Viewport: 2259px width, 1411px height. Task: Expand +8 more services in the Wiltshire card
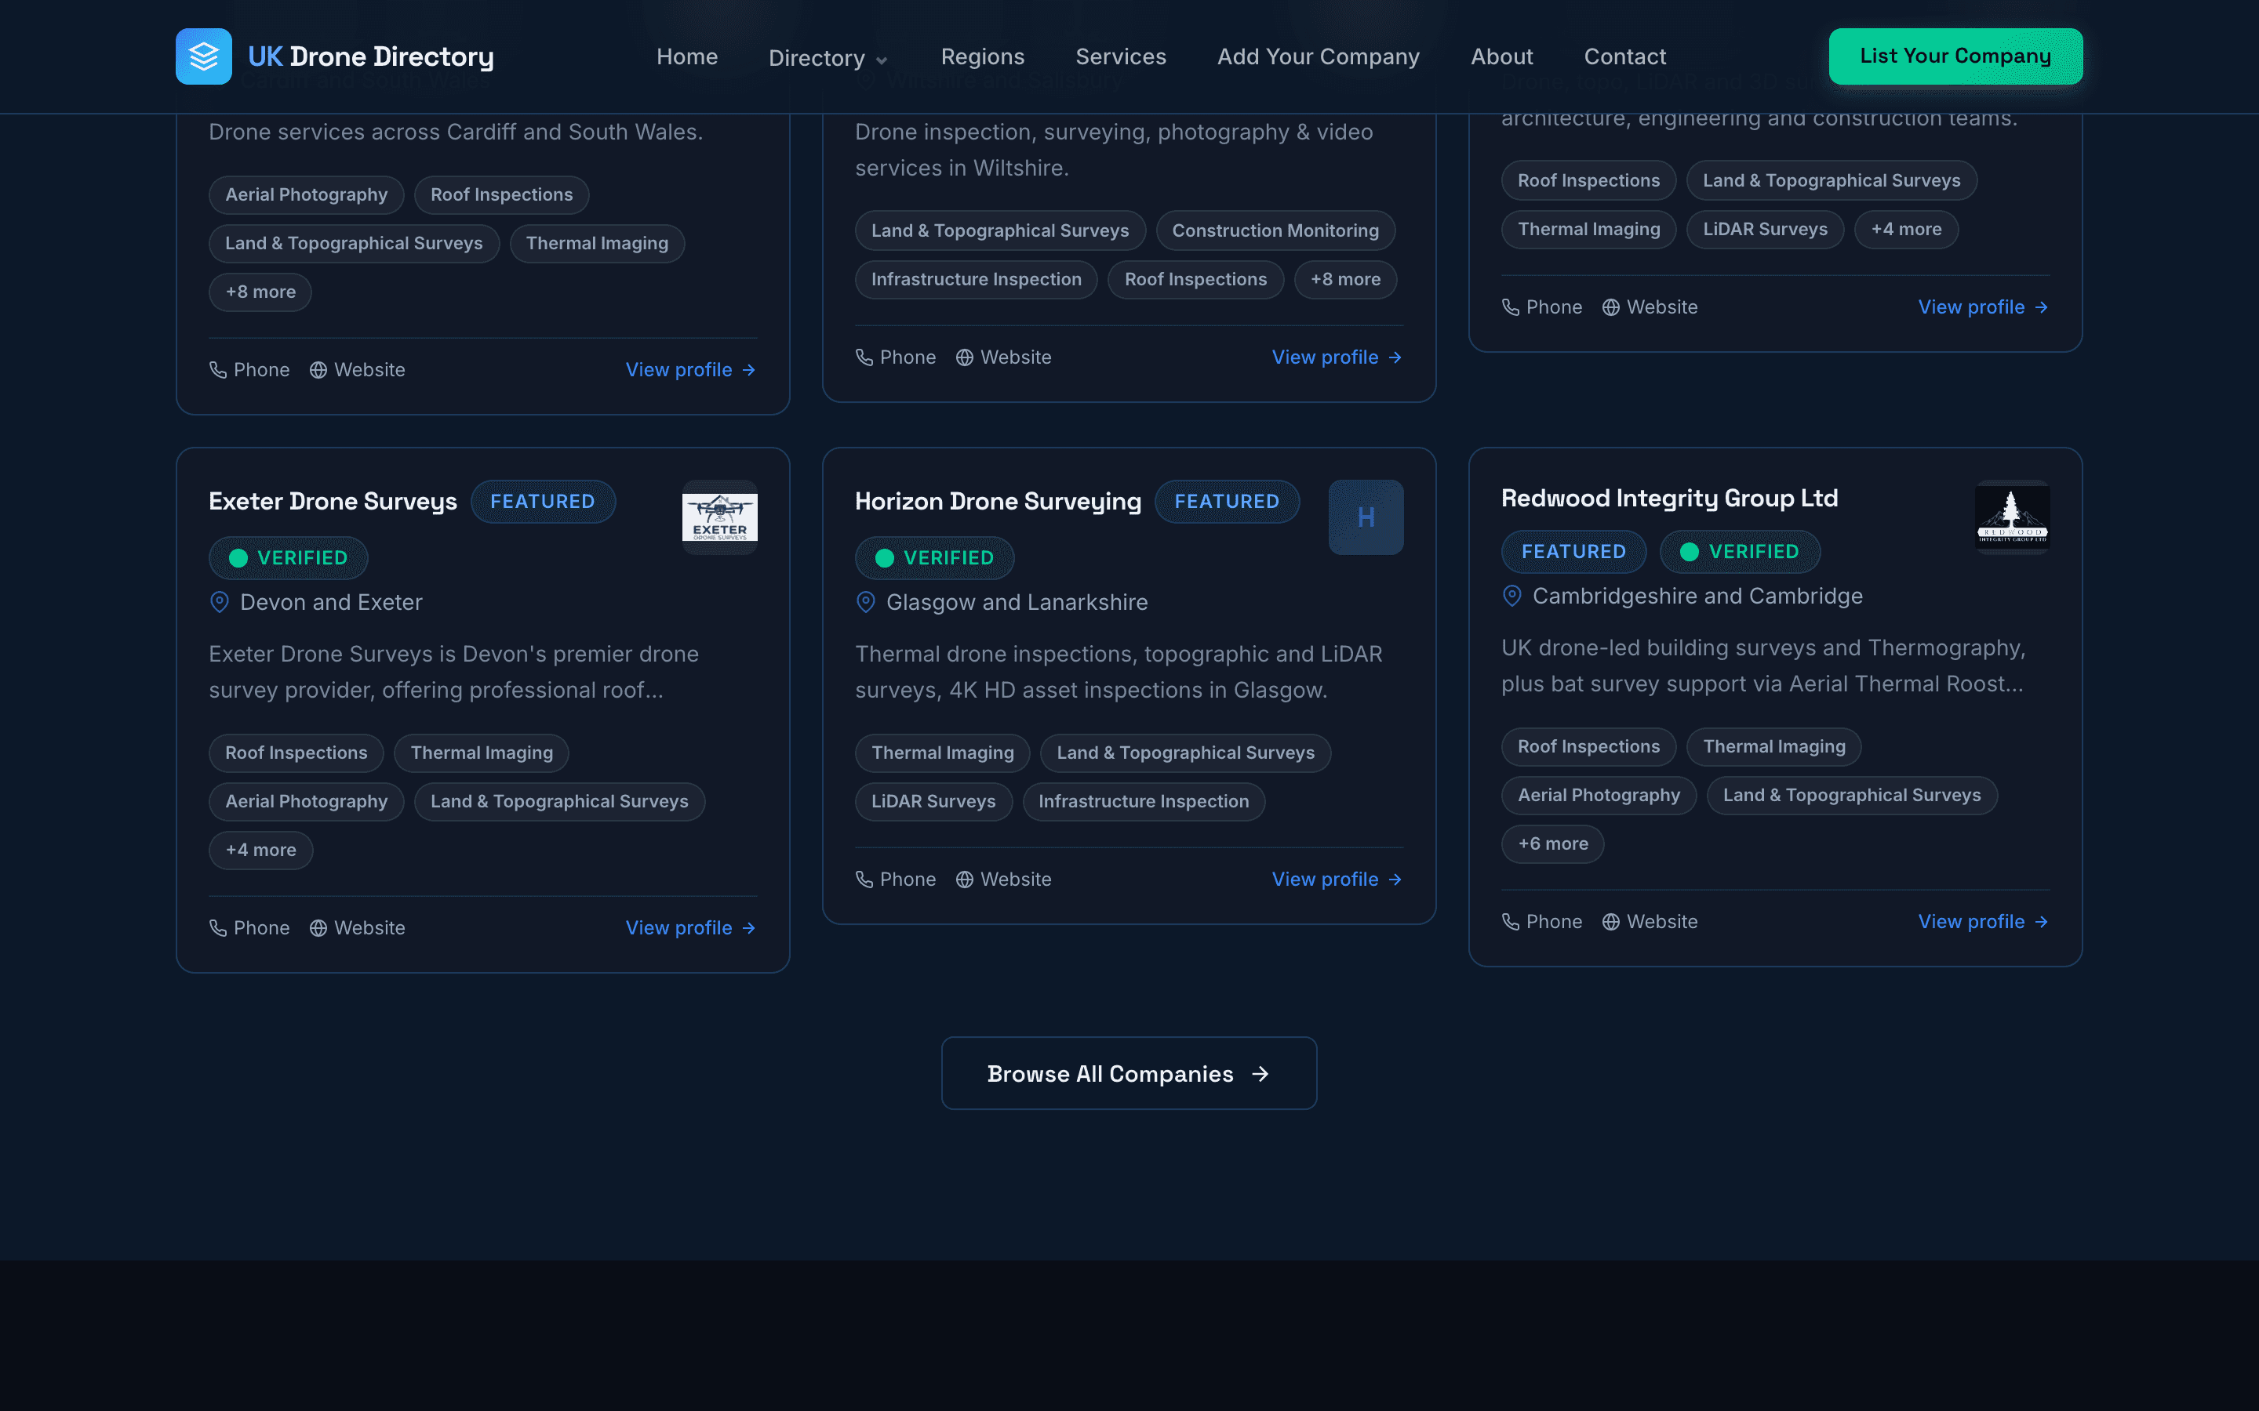point(1345,279)
